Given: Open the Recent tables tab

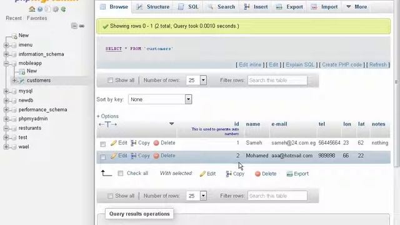Looking at the screenshot, I should tap(14, 18).
